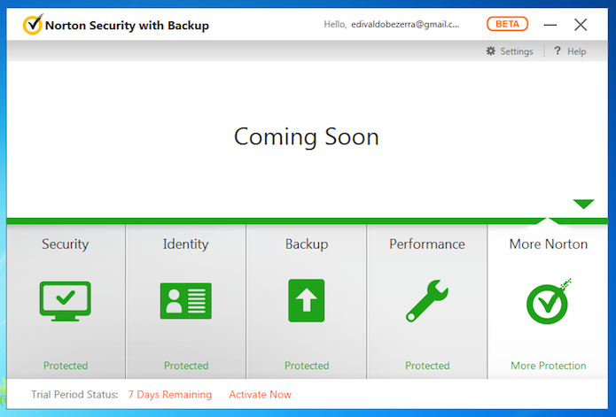Screen dimensions: 616x417
Task: Click the Help question mark icon
Action: tap(558, 50)
